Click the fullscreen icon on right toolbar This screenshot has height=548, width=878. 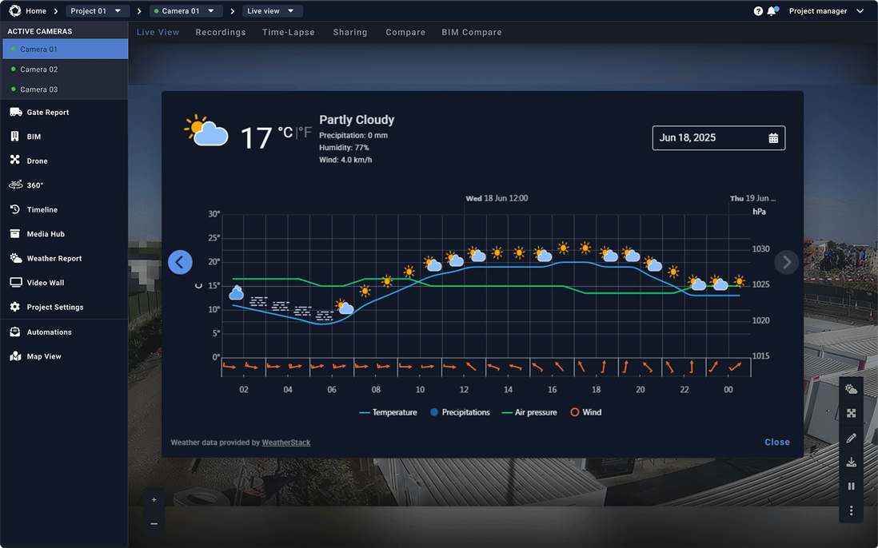(x=851, y=413)
